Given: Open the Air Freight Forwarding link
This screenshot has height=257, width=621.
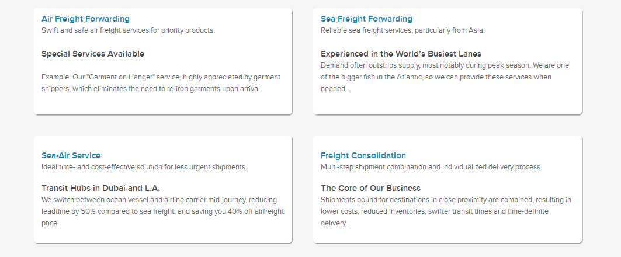Looking at the screenshot, I should 85,19.
